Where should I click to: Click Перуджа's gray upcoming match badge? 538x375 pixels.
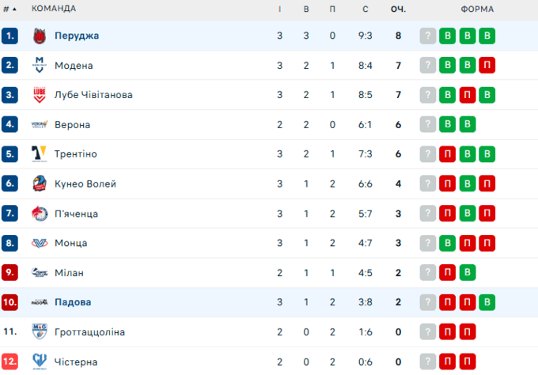[428, 36]
